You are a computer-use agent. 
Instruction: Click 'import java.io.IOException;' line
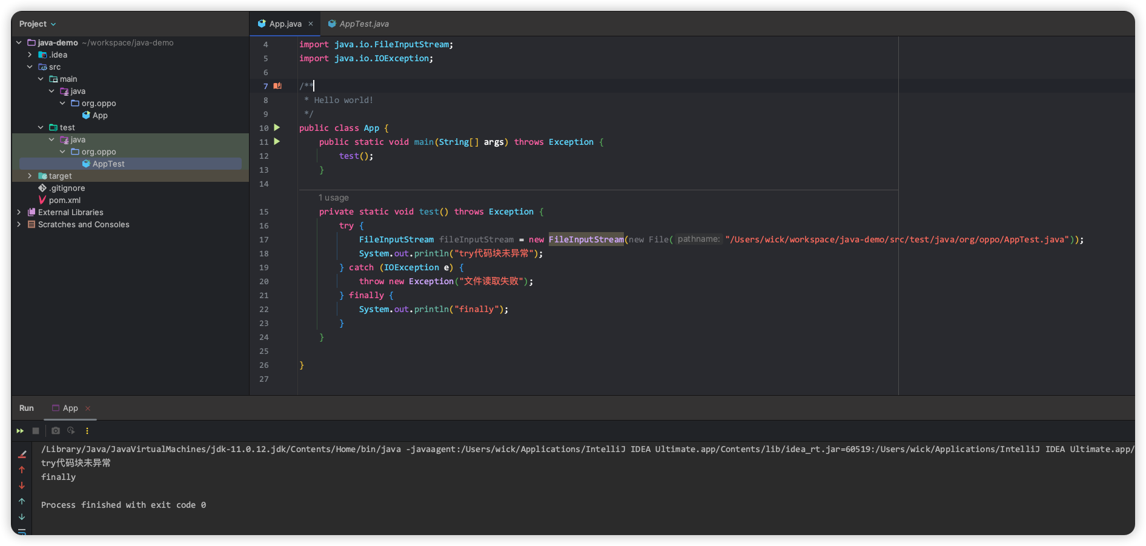tap(366, 58)
